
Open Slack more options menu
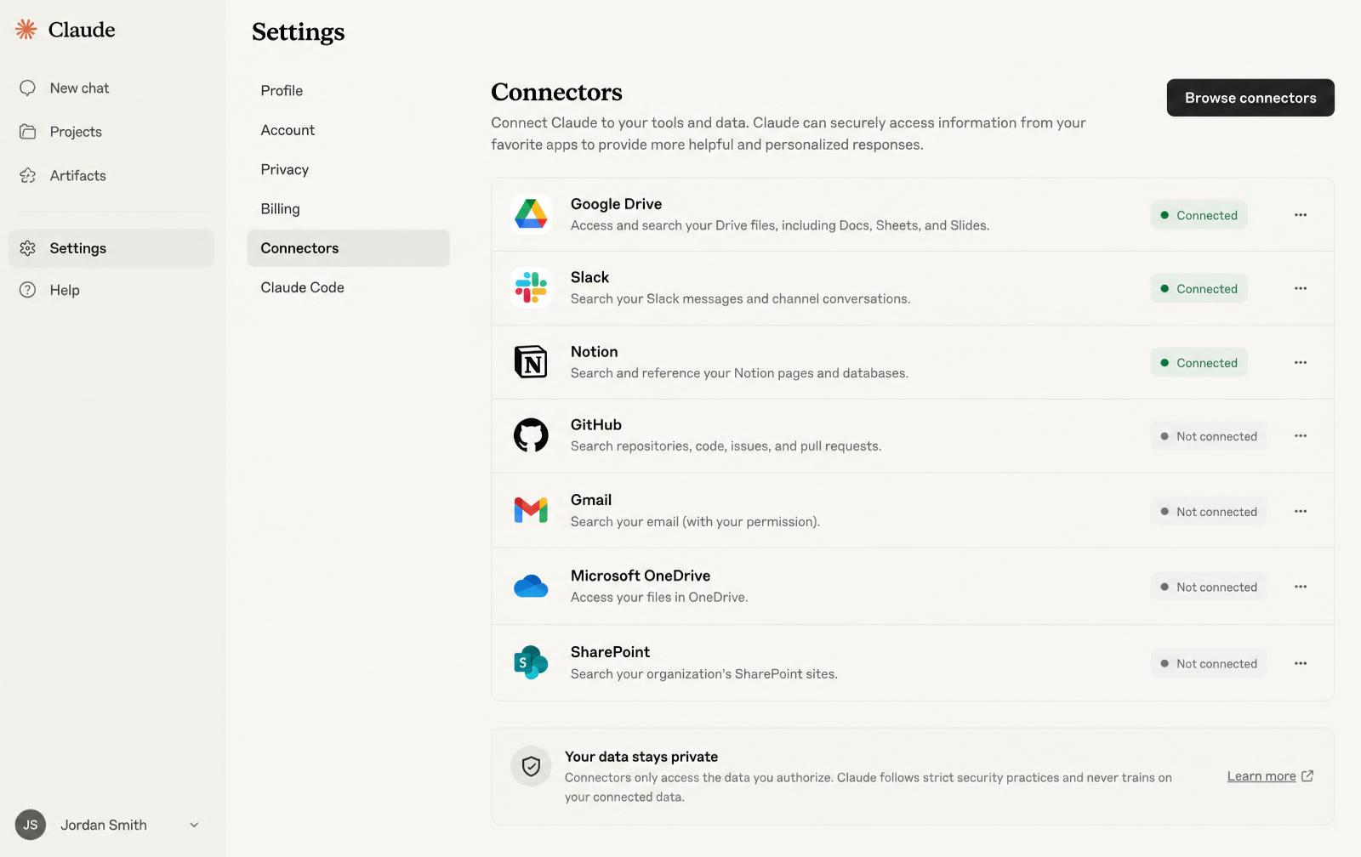[x=1301, y=288]
